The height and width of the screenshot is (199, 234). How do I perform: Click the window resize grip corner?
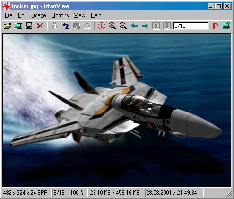(229, 194)
